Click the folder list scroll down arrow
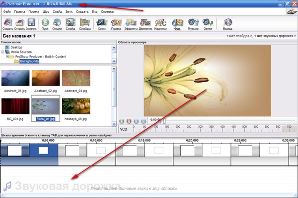The height and width of the screenshot is (198, 298). pyautogui.click(x=114, y=61)
